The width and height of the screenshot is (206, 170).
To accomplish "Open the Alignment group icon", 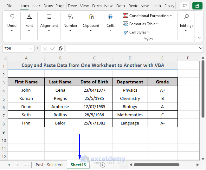I will pyautogui.click(x=49, y=17).
